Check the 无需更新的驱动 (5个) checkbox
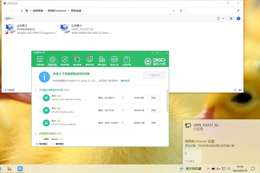 [36, 133]
